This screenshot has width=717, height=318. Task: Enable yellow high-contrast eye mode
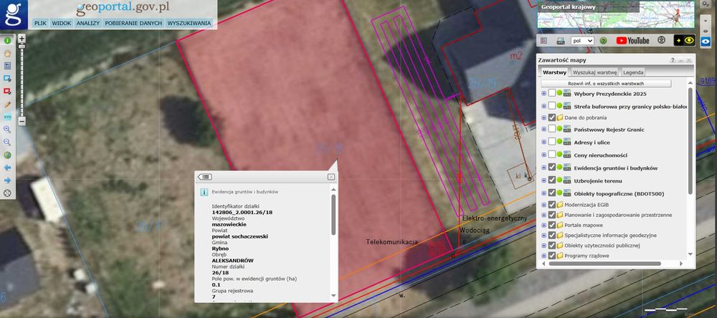[685, 40]
